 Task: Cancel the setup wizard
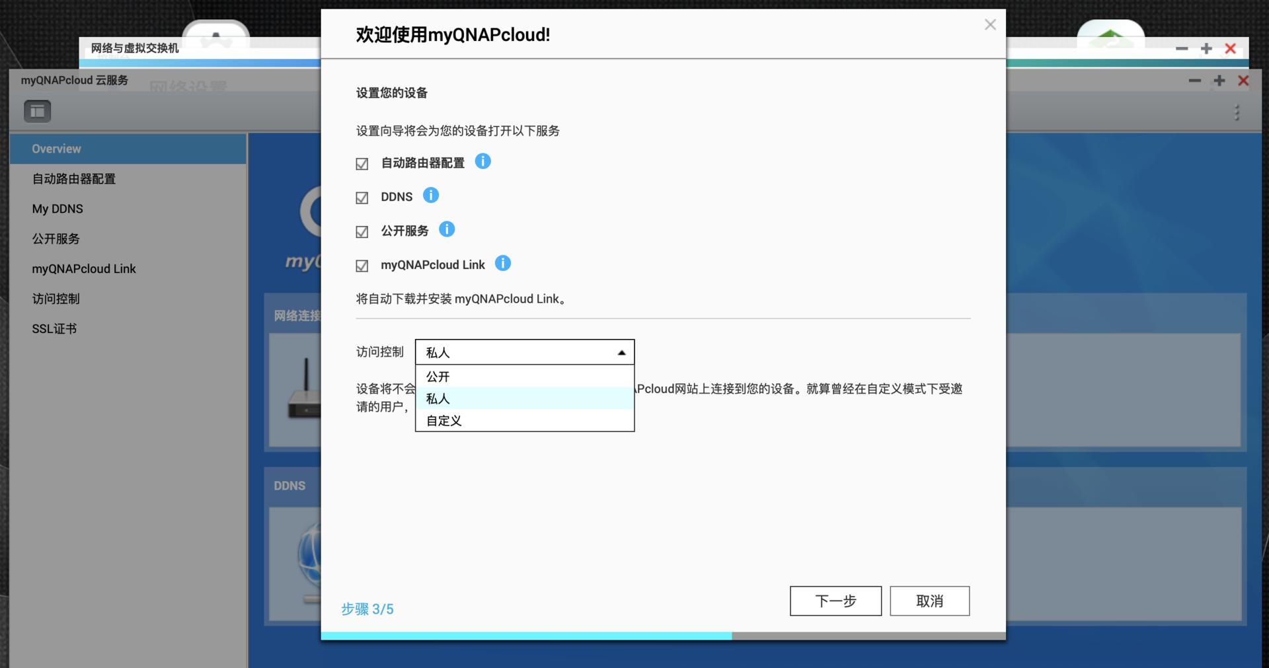tap(929, 601)
